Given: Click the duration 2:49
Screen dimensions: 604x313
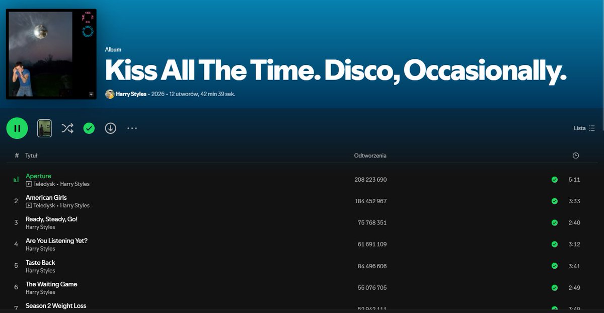Looking at the screenshot, I should point(574,288).
